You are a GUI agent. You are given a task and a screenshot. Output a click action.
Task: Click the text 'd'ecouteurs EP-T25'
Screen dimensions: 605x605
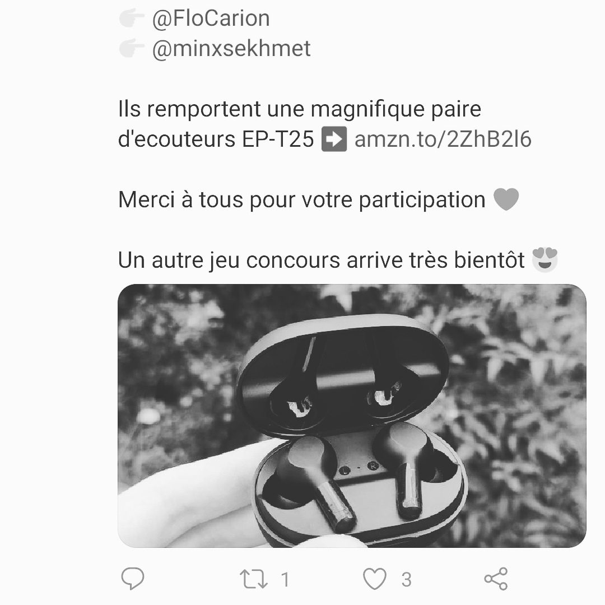216,139
